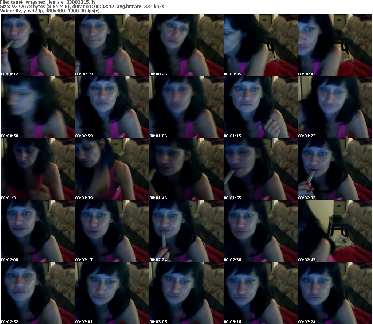
Task: Pick the thumbnail stamped 00:00:59
Action: click(112, 107)
